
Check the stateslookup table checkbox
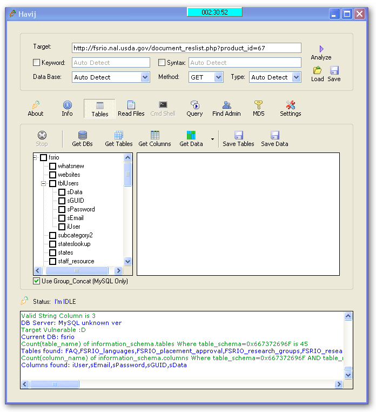click(x=53, y=244)
